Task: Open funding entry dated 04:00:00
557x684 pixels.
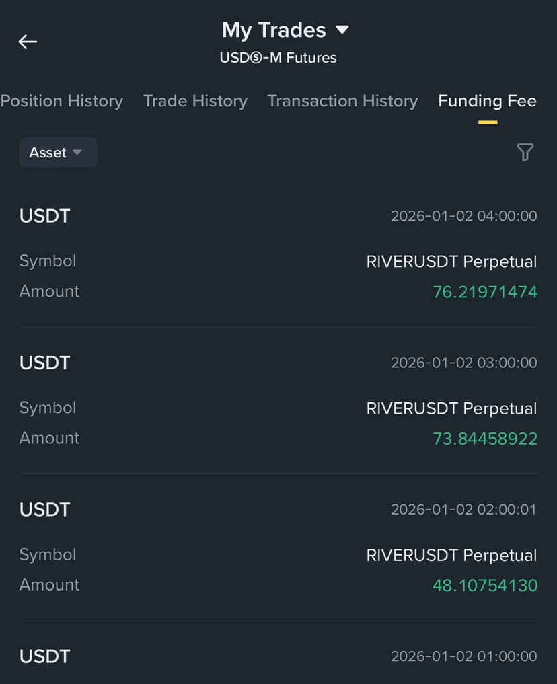Action: [x=278, y=253]
